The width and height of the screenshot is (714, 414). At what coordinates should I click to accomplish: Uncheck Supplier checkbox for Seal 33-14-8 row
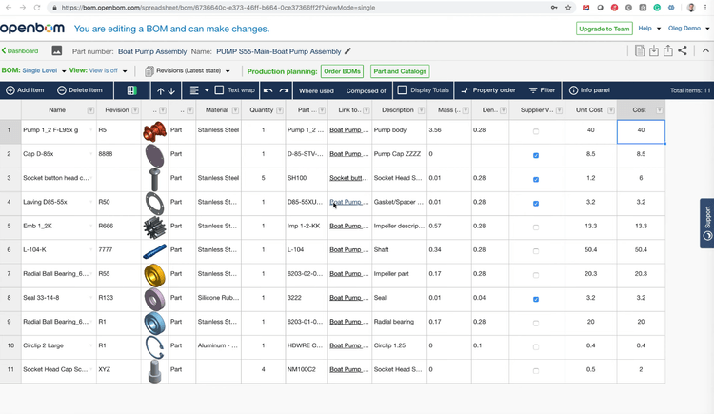[536, 299]
